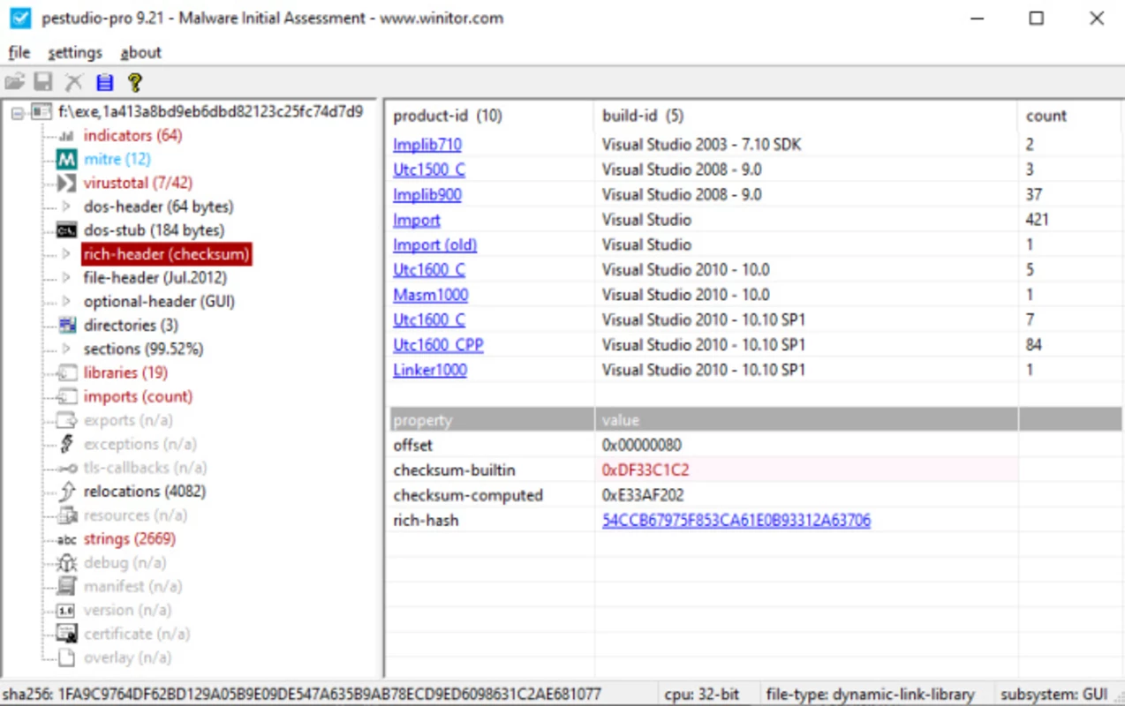
Task: Click the checksum-builtin value 0xDF33C1C2
Action: [x=646, y=470]
